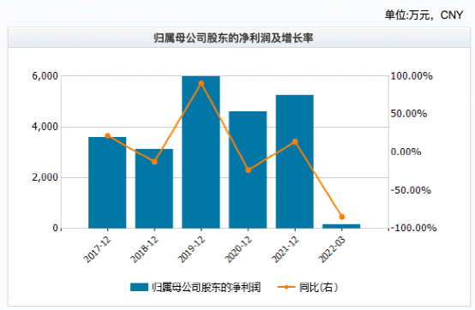Select the 2021-12 net profit bar
The height and width of the screenshot is (310, 475).
pyautogui.click(x=295, y=162)
